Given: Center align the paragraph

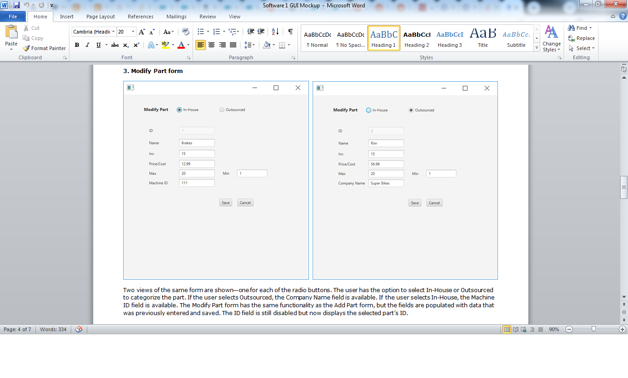Looking at the screenshot, I should pyautogui.click(x=211, y=45).
